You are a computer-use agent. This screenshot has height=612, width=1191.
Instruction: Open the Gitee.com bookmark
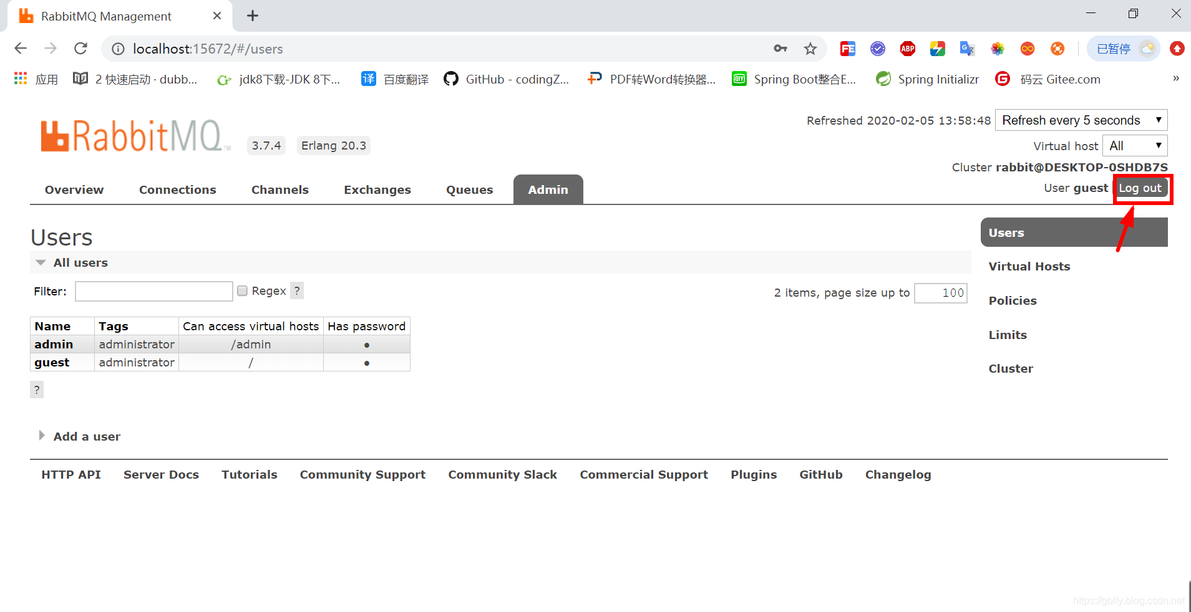pyautogui.click(x=1048, y=79)
